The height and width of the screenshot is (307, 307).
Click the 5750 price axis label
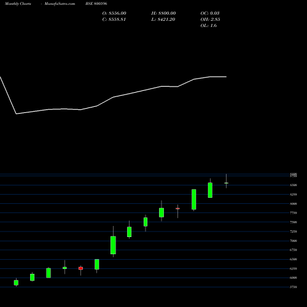click(293, 287)
